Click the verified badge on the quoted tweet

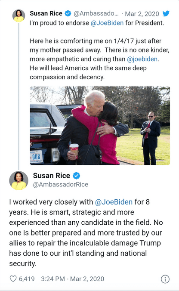point(68,13)
